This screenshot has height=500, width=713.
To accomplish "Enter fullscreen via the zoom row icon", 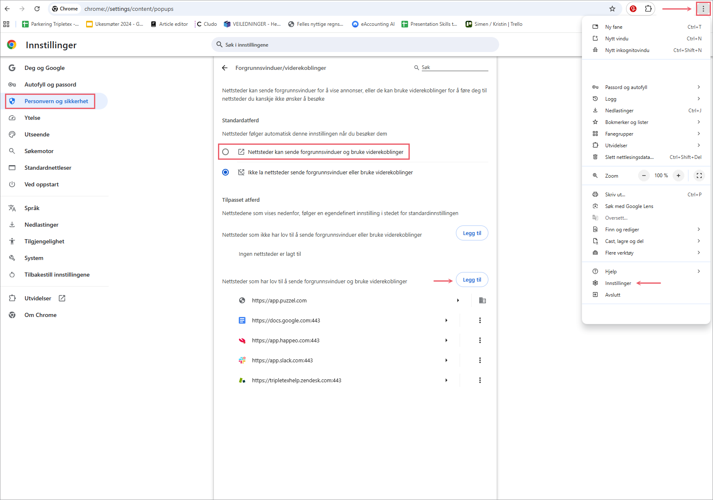I will (699, 176).
